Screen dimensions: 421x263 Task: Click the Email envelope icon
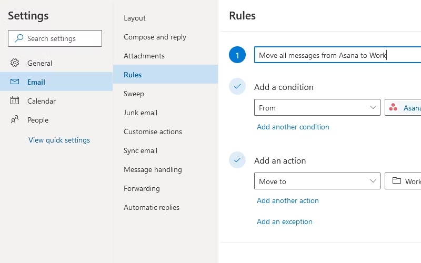click(x=15, y=82)
